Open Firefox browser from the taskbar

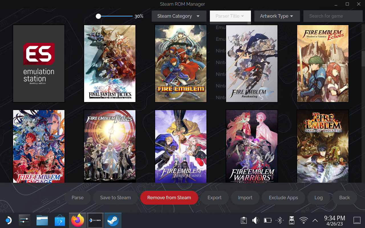[x=77, y=220]
